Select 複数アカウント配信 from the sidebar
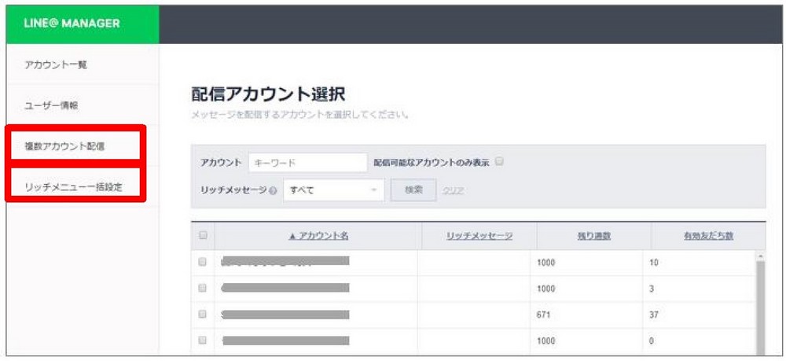 tap(65, 146)
